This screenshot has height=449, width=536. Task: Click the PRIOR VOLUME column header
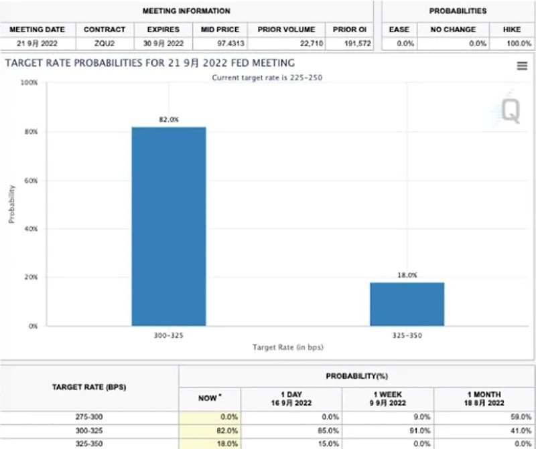point(286,29)
